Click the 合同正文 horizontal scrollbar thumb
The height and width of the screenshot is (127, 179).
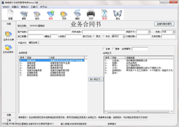pos(138,111)
